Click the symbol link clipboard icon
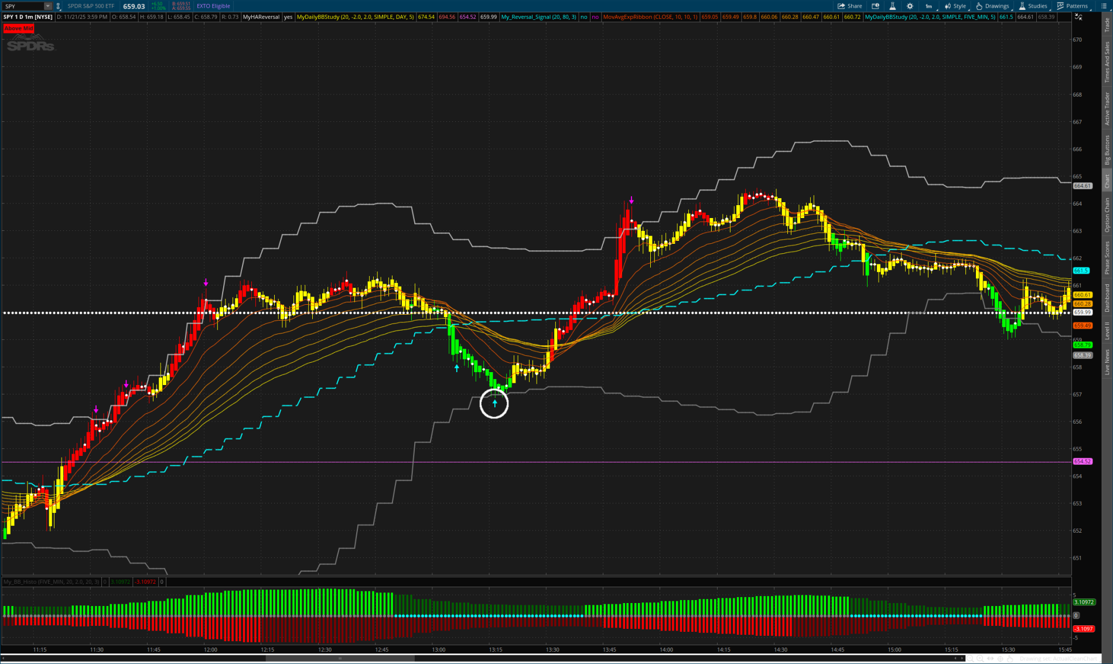Screen dimensions: 1113x664 click(58, 6)
